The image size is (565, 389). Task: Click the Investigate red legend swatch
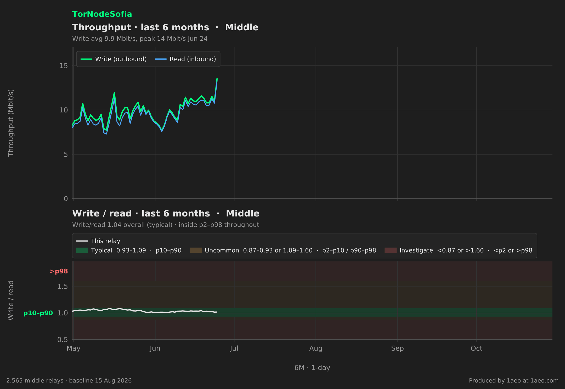click(391, 250)
